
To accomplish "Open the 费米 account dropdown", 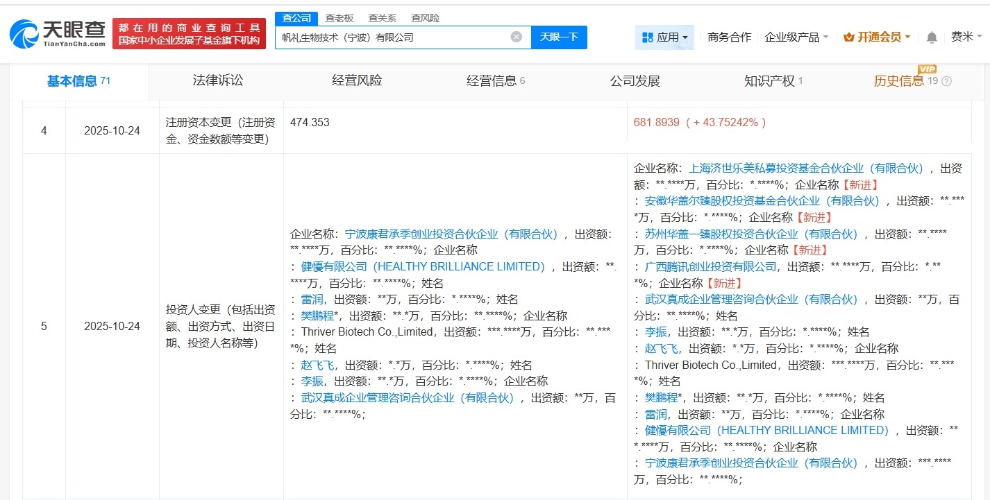I will tap(965, 37).
